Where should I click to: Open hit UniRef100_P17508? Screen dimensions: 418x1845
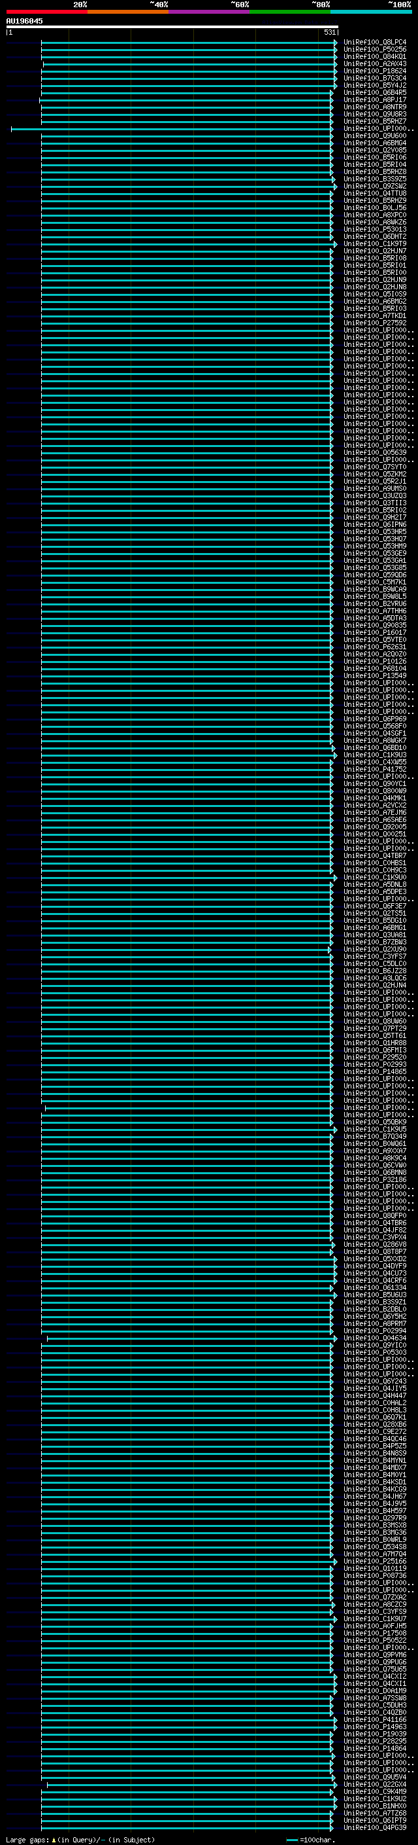375,1633
